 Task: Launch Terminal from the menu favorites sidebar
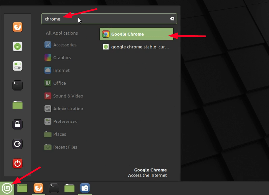(18, 85)
